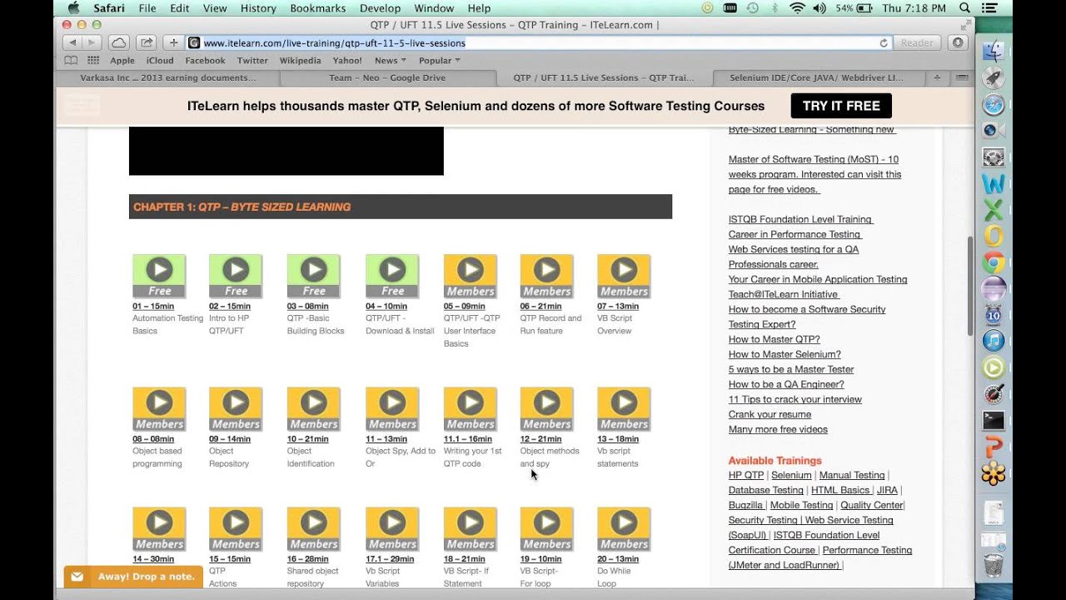Open 11 Tips to crack your interview link
Viewport: 1066px width, 600px height.
[x=795, y=399]
